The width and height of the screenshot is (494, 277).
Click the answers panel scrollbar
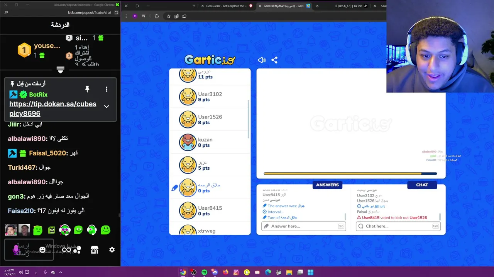click(345, 217)
